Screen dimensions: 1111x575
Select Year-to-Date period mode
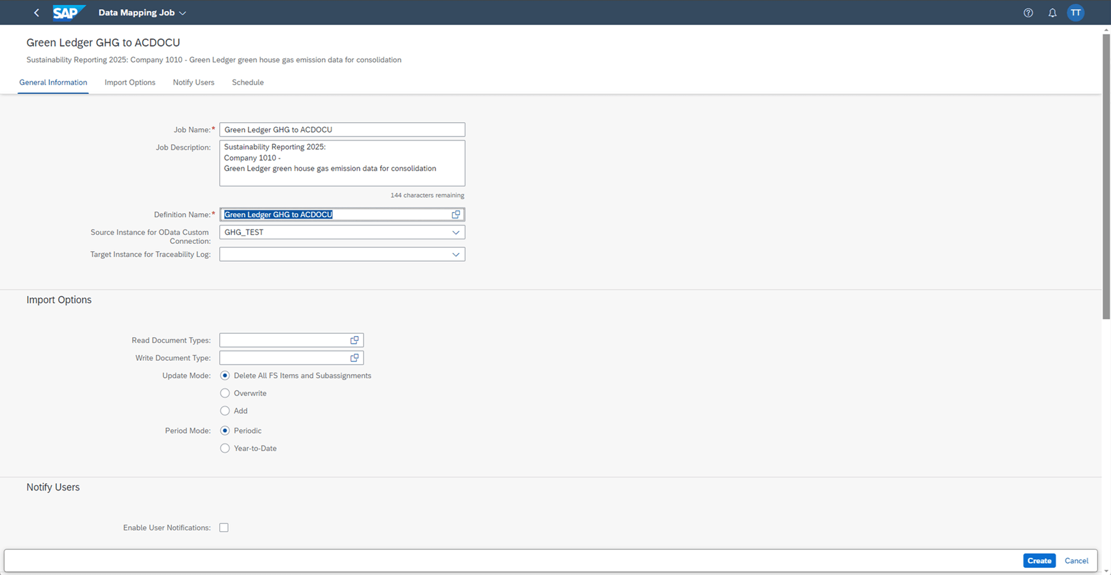click(225, 448)
